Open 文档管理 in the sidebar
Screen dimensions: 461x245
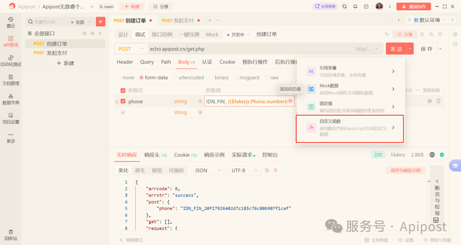coord(11,80)
